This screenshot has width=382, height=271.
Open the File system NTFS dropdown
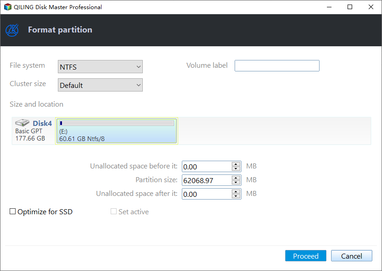pyautogui.click(x=100, y=67)
